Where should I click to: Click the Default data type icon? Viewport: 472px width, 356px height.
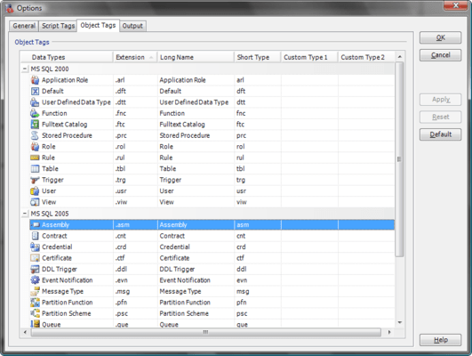click(35, 91)
